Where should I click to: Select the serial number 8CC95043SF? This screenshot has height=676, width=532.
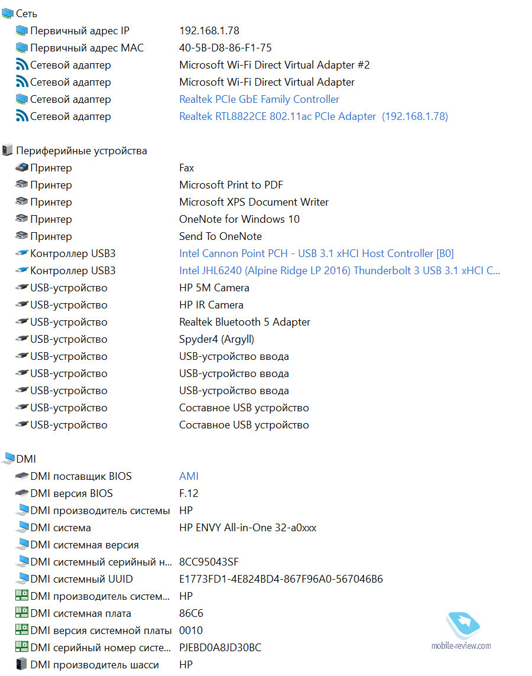point(209,562)
